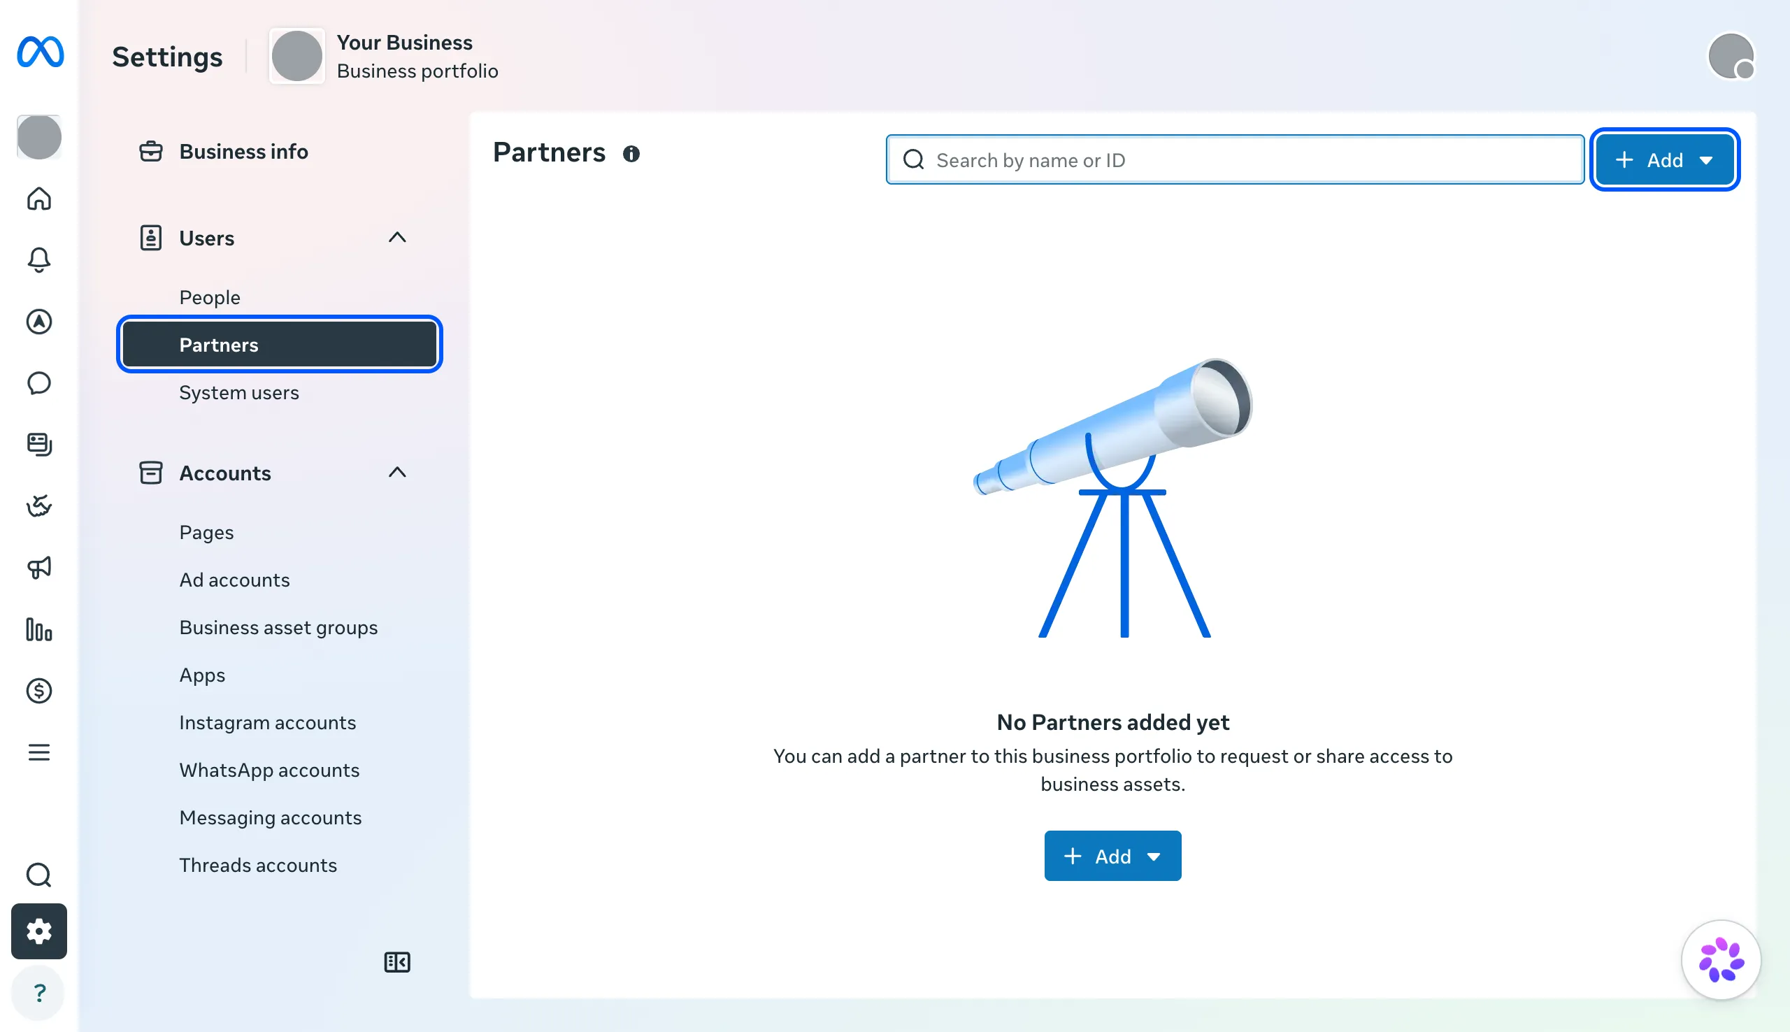Open the Help question mark icon

click(39, 993)
